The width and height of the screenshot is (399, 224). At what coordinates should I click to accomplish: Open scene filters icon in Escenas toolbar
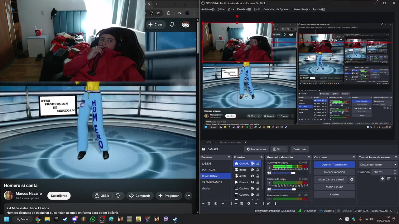(x=216, y=203)
